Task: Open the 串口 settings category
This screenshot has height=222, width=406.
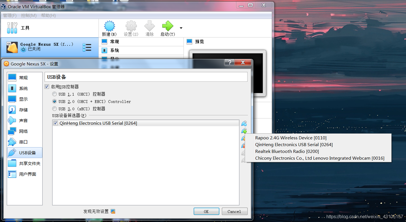Action: pos(25,142)
